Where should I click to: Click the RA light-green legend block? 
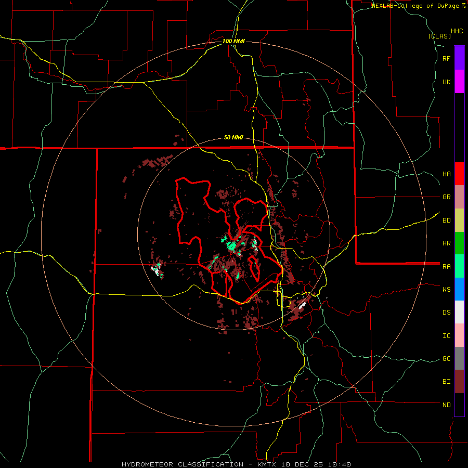click(x=459, y=266)
